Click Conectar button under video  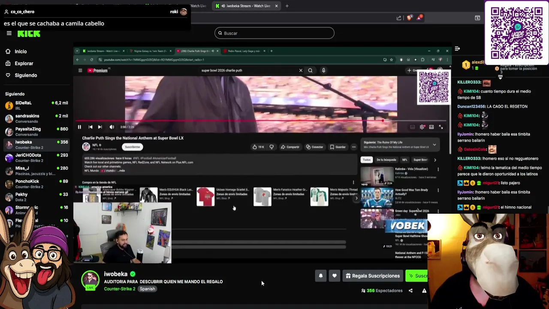click(314, 147)
